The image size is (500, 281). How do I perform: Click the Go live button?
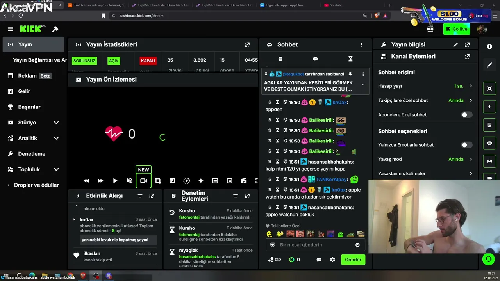tap(456, 29)
